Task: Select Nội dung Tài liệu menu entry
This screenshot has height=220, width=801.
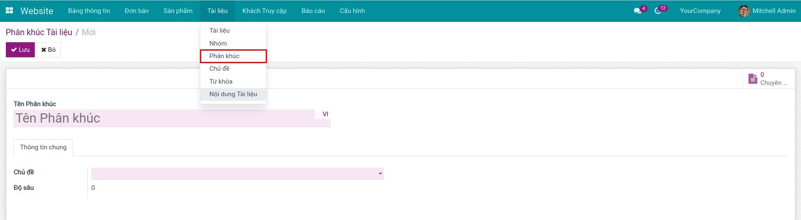Action: click(x=233, y=94)
